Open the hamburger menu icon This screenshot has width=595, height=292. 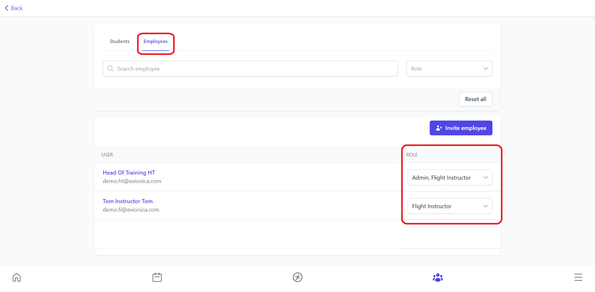tap(578, 278)
